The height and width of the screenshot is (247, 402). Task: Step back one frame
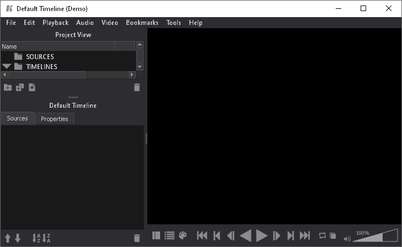pos(231,235)
